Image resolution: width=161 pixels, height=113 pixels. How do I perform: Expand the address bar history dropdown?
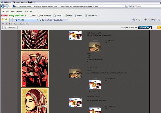[x=127, y=6]
